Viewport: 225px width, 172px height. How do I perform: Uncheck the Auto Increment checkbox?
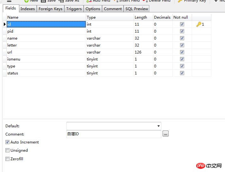[8, 142]
